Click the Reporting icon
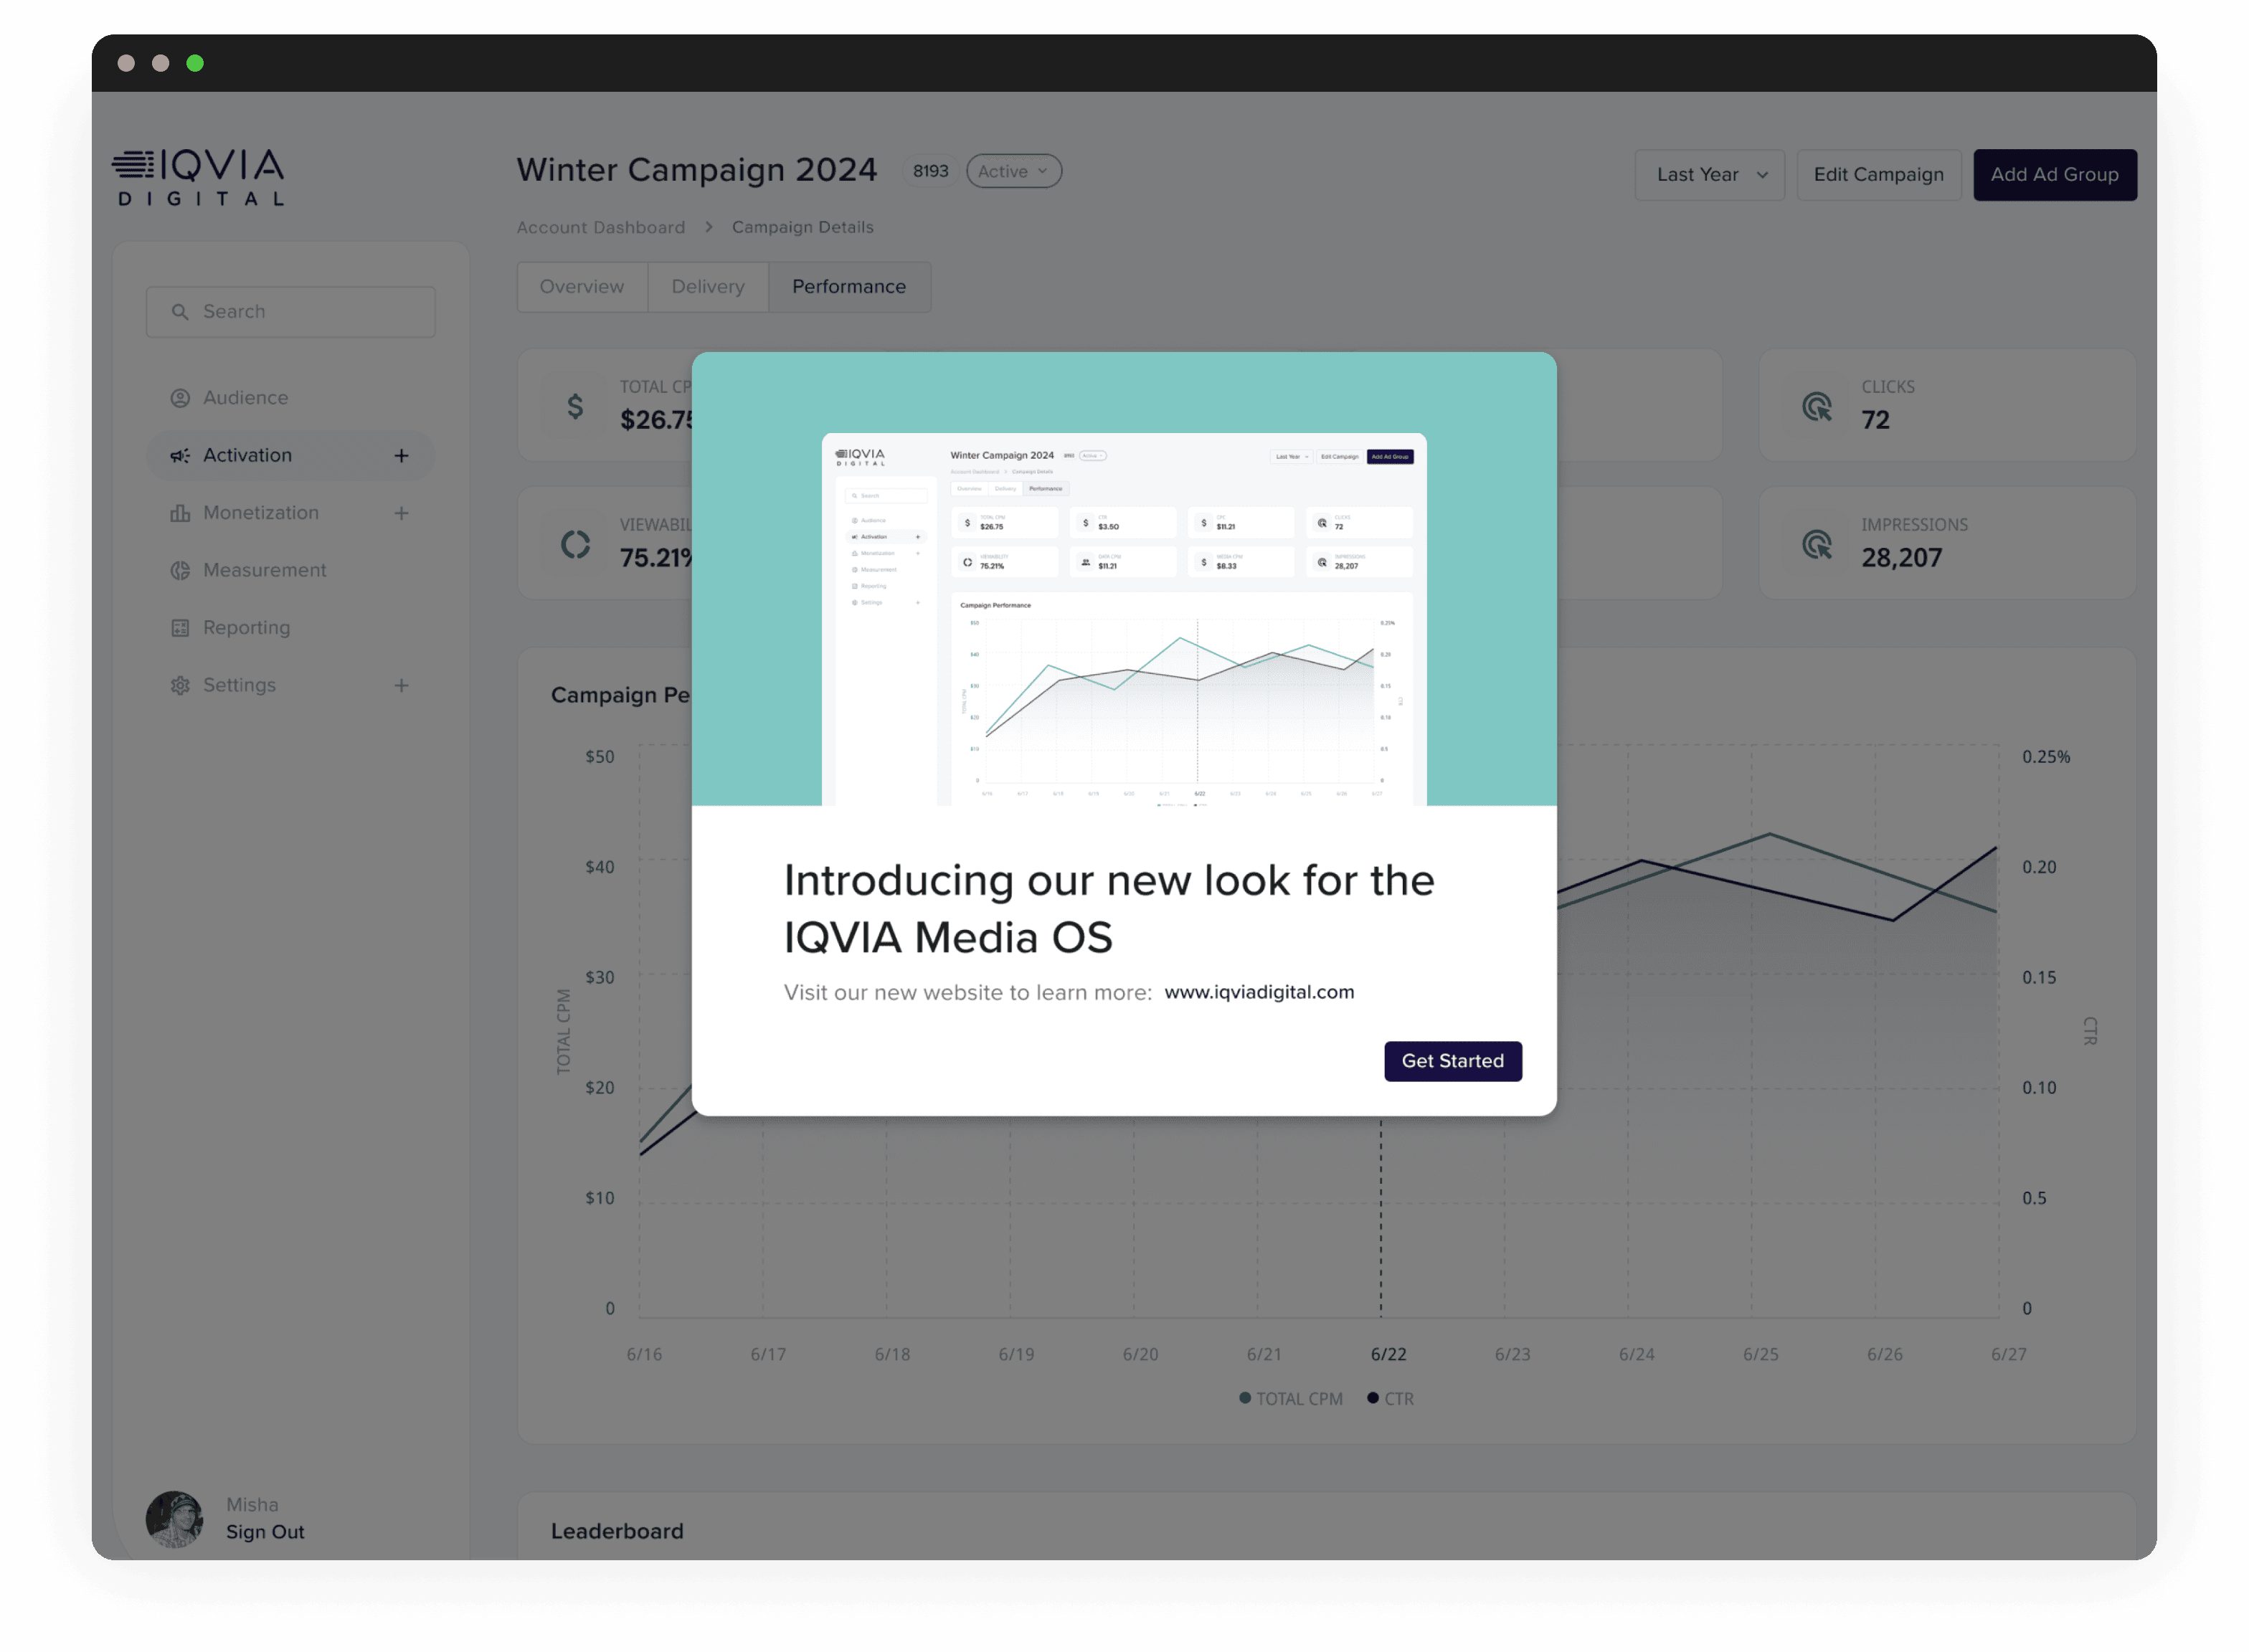 (180, 628)
